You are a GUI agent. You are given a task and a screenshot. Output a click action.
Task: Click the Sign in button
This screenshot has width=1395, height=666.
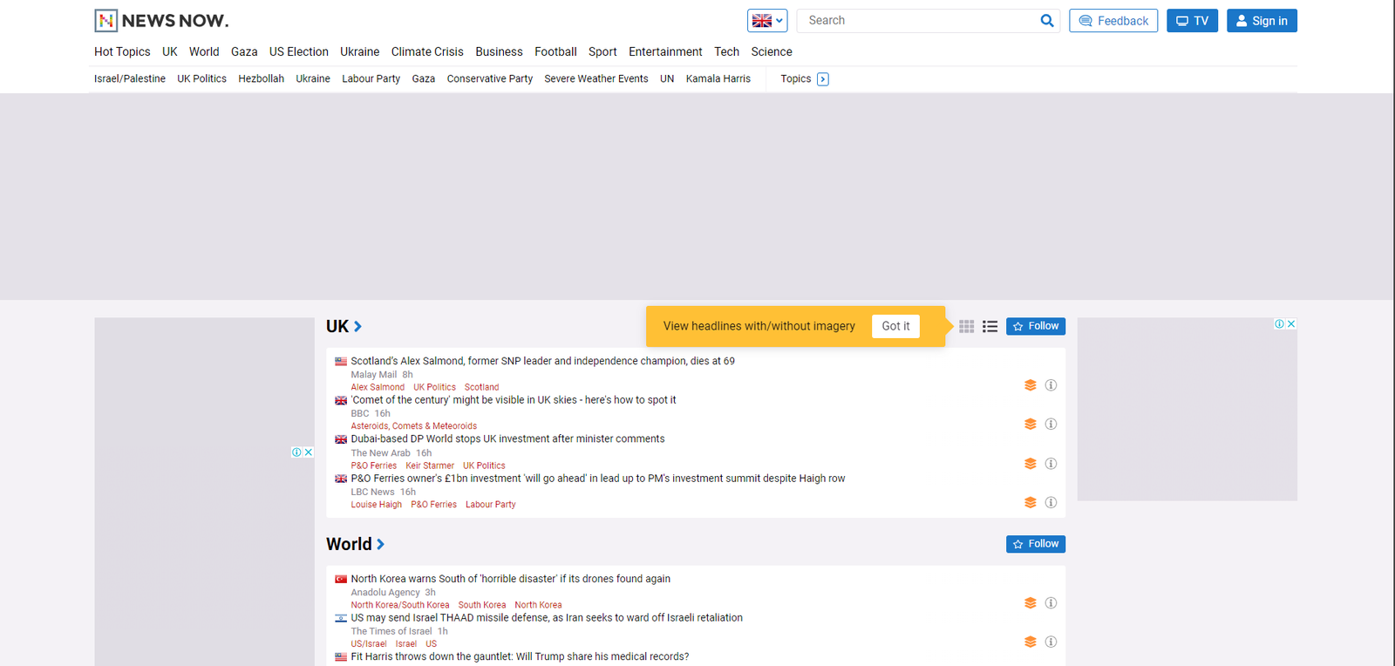pos(1261,21)
